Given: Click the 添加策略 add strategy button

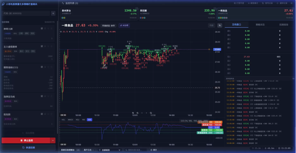Looking at the screenshot, I should pyautogui.click(x=28, y=133).
